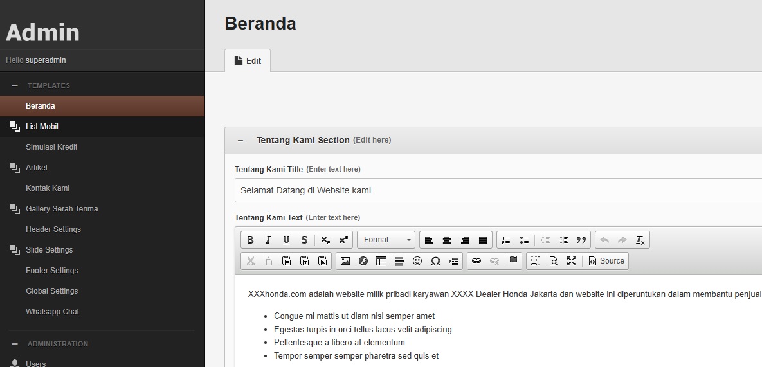The width and height of the screenshot is (762, 367).
Task: Insert special character with the omega icon
Action: (435, 261)
